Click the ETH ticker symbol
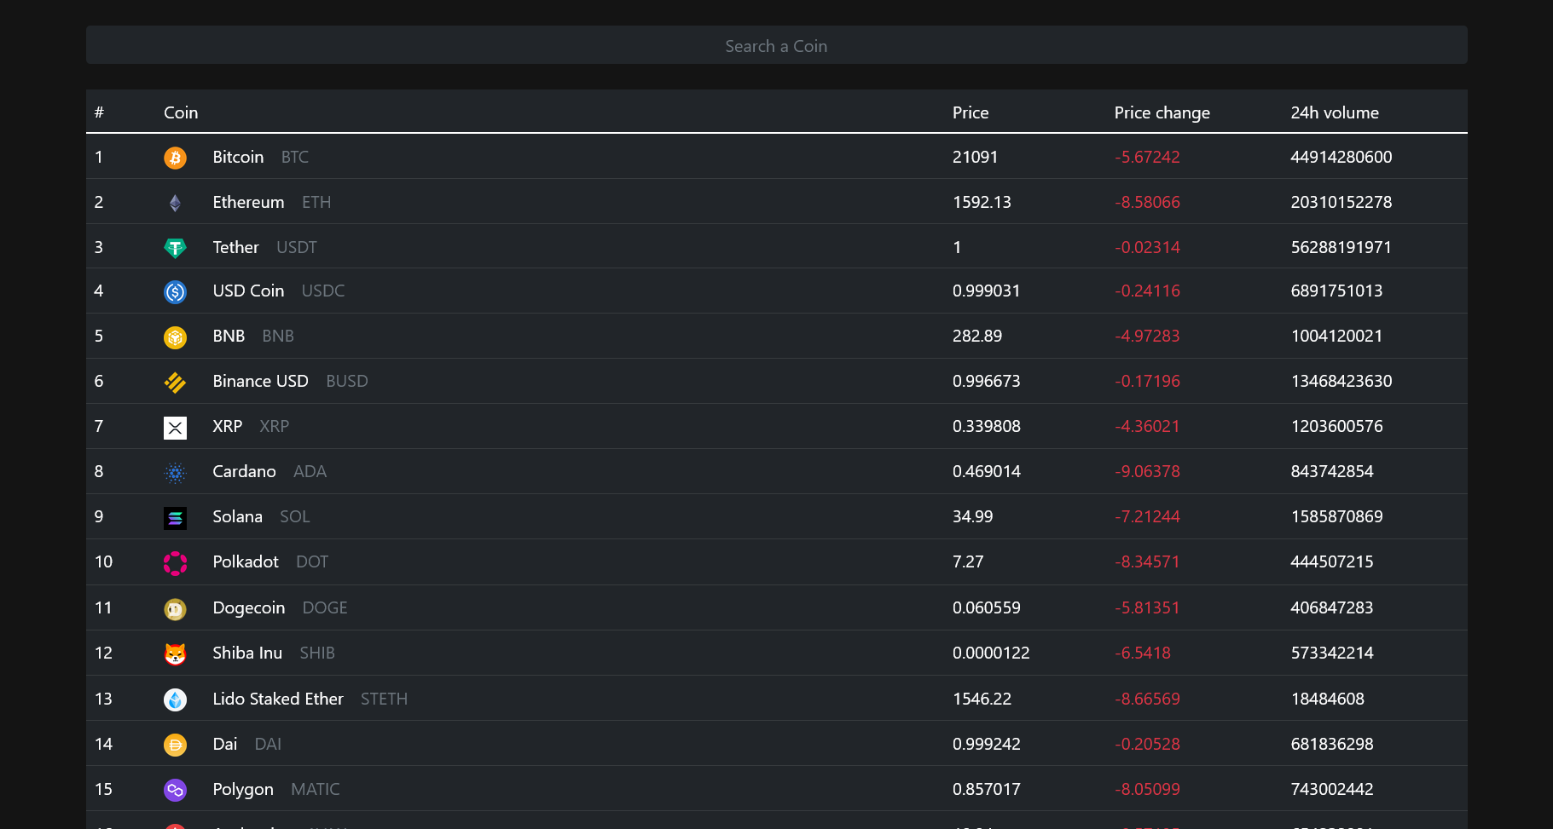Screen dimensions: 1553x829 (x=316, y=202)
